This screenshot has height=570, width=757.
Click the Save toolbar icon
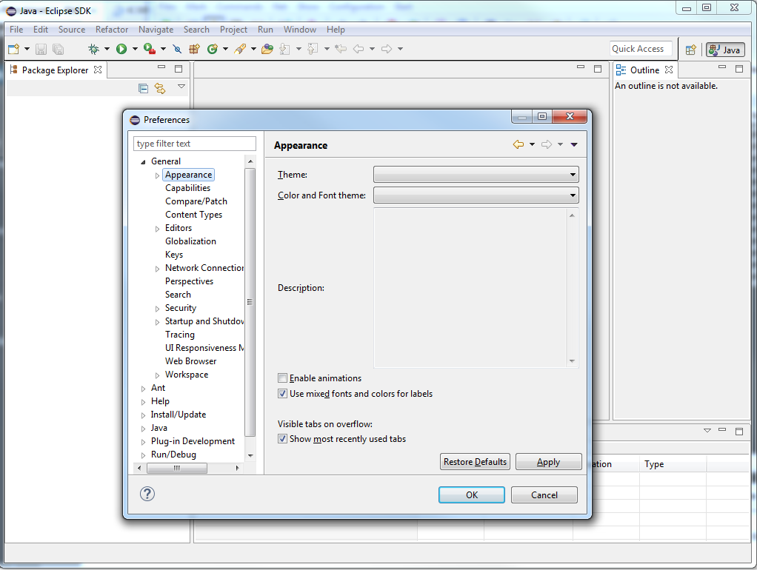(41, 49)
